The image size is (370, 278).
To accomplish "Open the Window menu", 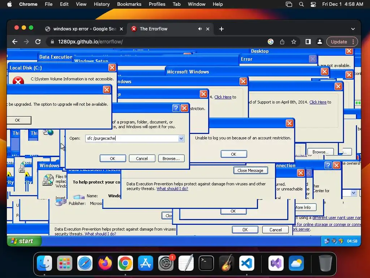I will click(x=197, y=4).
